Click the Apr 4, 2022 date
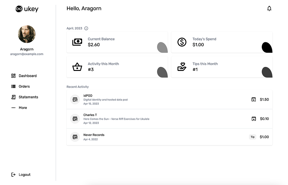 click(x=90, y=139)
